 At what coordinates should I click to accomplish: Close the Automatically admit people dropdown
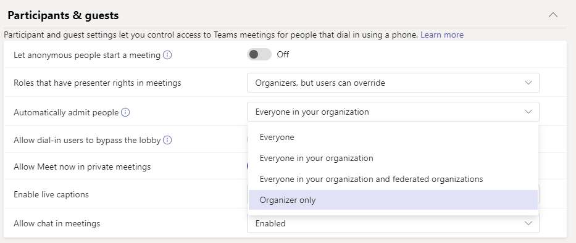click(393, 112)
